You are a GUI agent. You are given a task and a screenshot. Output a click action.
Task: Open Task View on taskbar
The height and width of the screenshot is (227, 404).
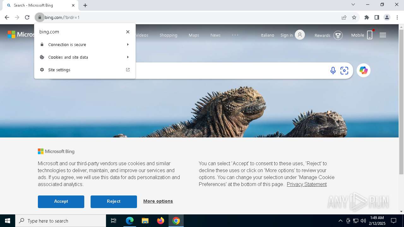click(x=114, y=221)
